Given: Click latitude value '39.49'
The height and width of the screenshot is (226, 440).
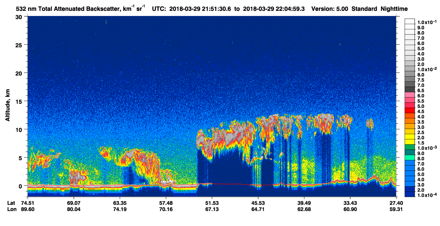Looking at the screenshot, I should point(304,203).
